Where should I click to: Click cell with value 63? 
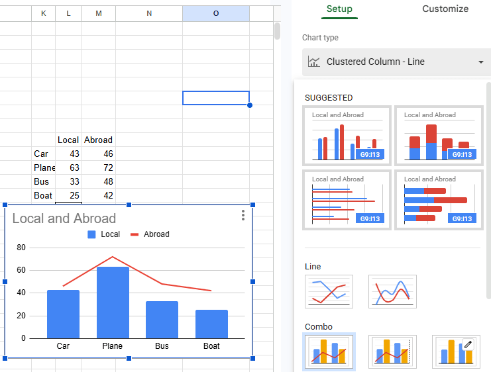click(x=68, y=167)
